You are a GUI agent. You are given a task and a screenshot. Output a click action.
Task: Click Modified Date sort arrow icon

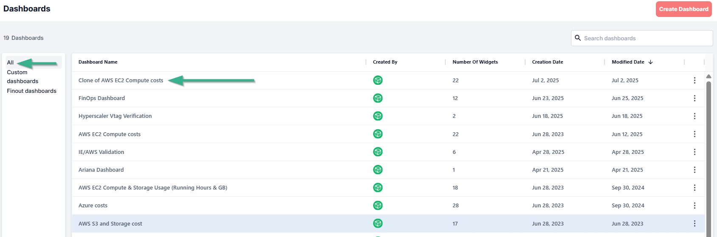tap(650, 62)
